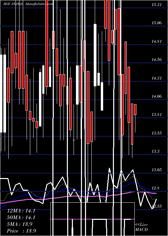
Task: Click the 14.31 price axis label
Action: [x=157, y=78]
